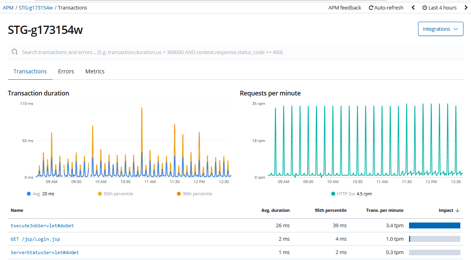Open the GET /jsp/Login.jsp transaction

click(x=35, y=239)
